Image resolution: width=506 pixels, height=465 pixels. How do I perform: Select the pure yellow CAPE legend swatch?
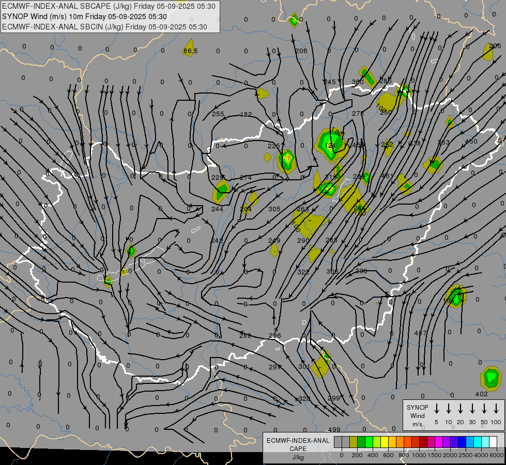[x=385, y=442]
